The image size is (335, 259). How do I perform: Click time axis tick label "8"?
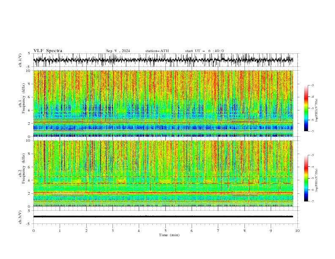click(244, 231)
